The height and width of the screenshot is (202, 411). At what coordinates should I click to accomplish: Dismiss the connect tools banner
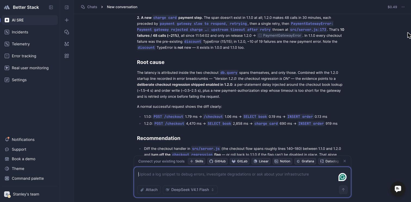(x=345, y=161)
